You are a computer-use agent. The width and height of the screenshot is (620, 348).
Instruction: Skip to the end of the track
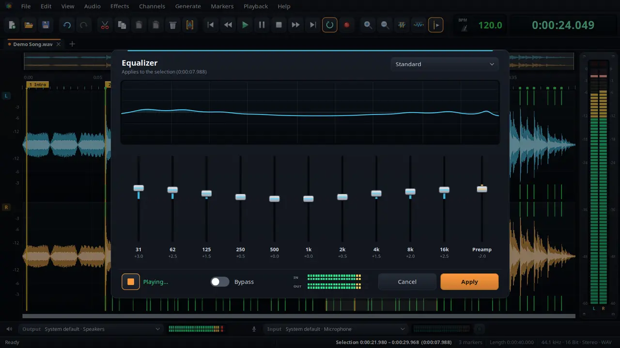(x=313, y=25)
